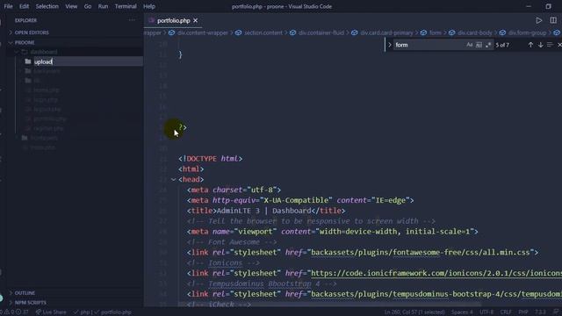
Task: Click the title AdminLTE 3 Dashboard line
Action: (x=266, y=211)
